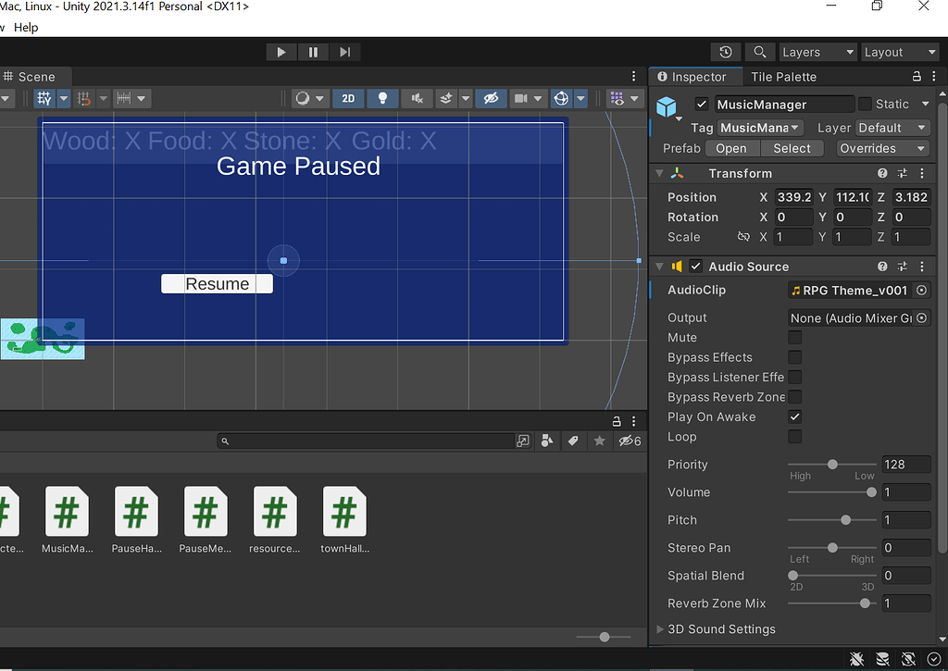Switch to the Tile Palette tab
948x671 pixels.
783,77
